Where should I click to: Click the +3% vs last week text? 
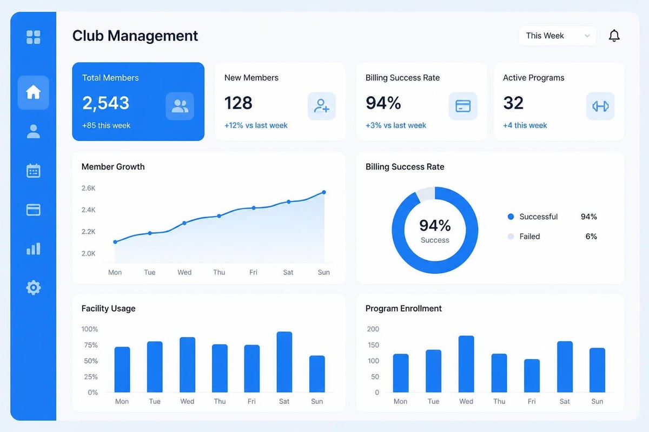click(x=396, y=125)
